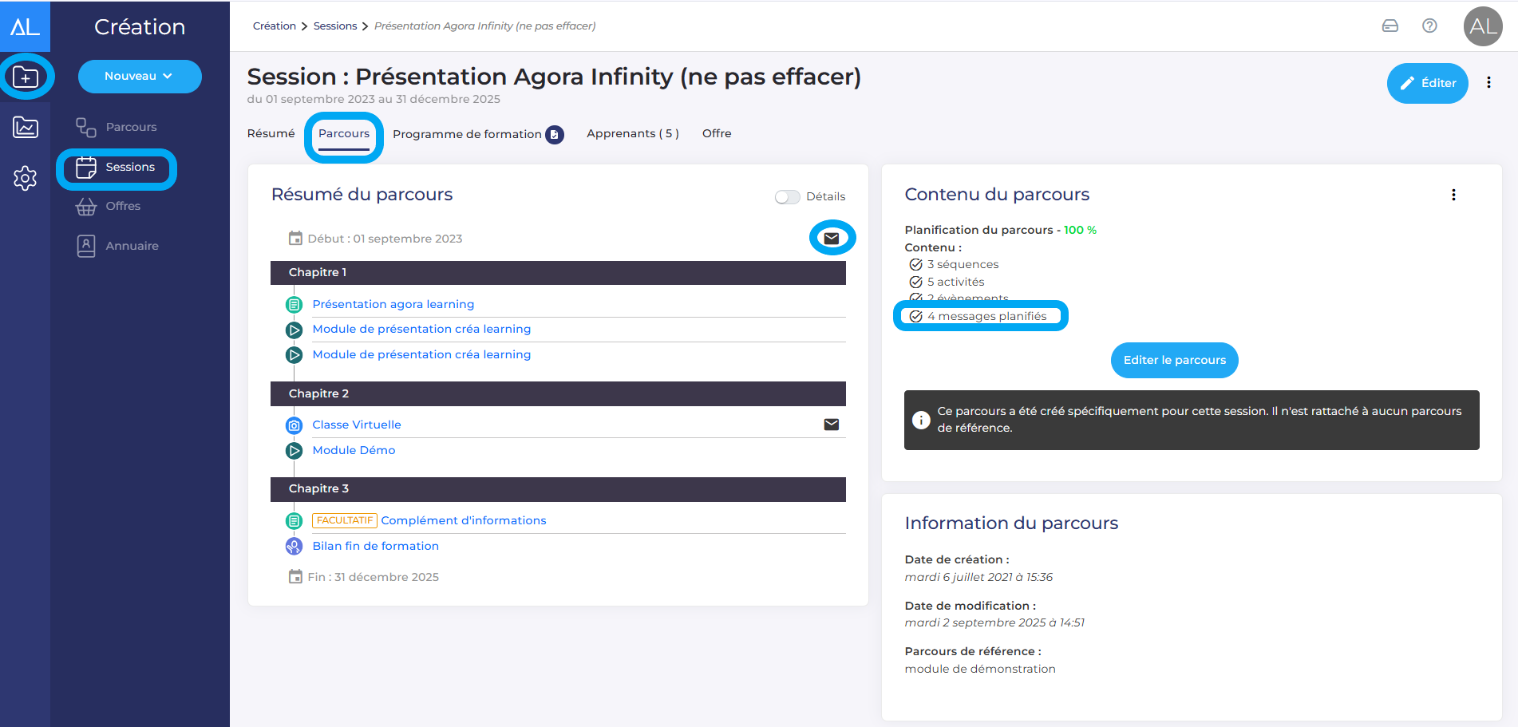
Task: Open settings gear icon in left rail
Action: [x=26, y=178]
